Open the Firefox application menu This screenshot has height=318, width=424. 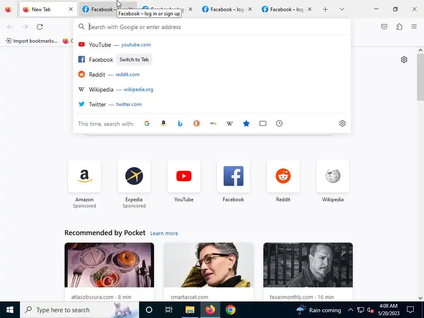pos(414,26)
